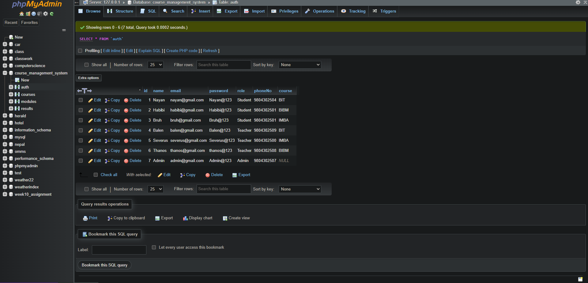The image size is (588, 283).
Task: Open the Console log icon
Action: tap(40, 14)
